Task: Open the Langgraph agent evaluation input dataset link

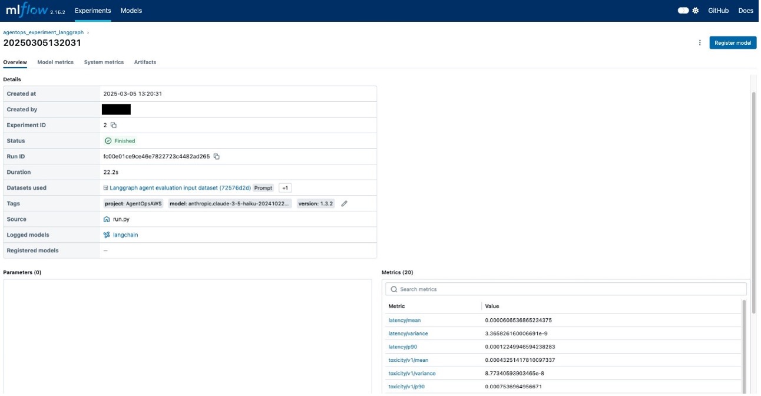Action: coord(180,188)
